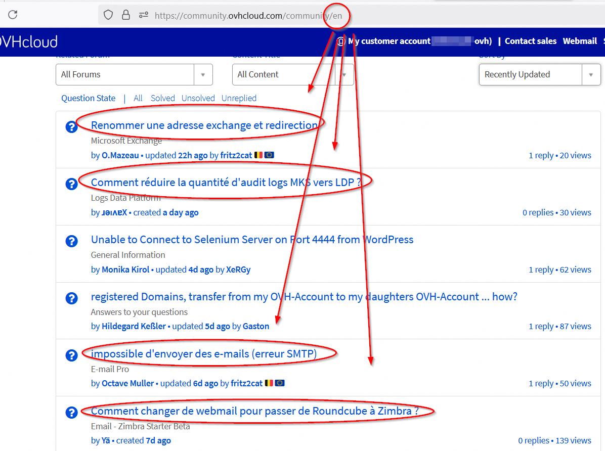
Task: Click question icon beside Selenium Server topic
Action: [71, 241]
